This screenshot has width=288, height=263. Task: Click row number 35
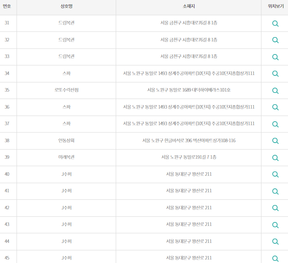(7, 90)
